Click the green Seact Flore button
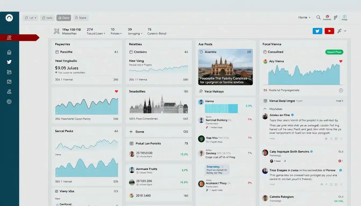 click(x=334, y=52)
